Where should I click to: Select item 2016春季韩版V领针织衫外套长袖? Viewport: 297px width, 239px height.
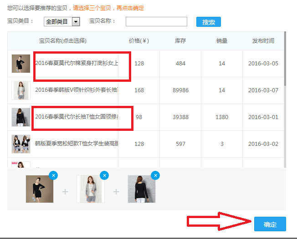77,90
